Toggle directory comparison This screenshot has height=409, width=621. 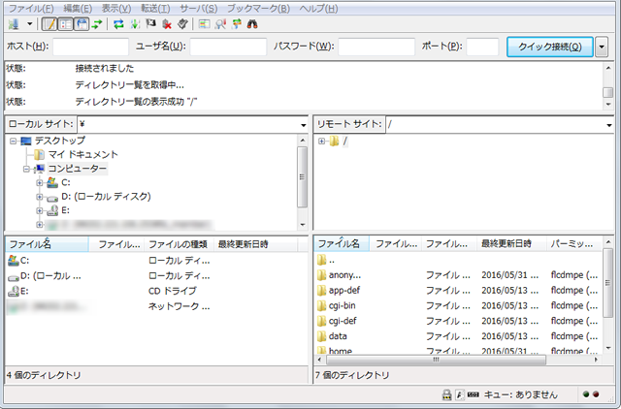pyautogui.click(x=220, y=24)
